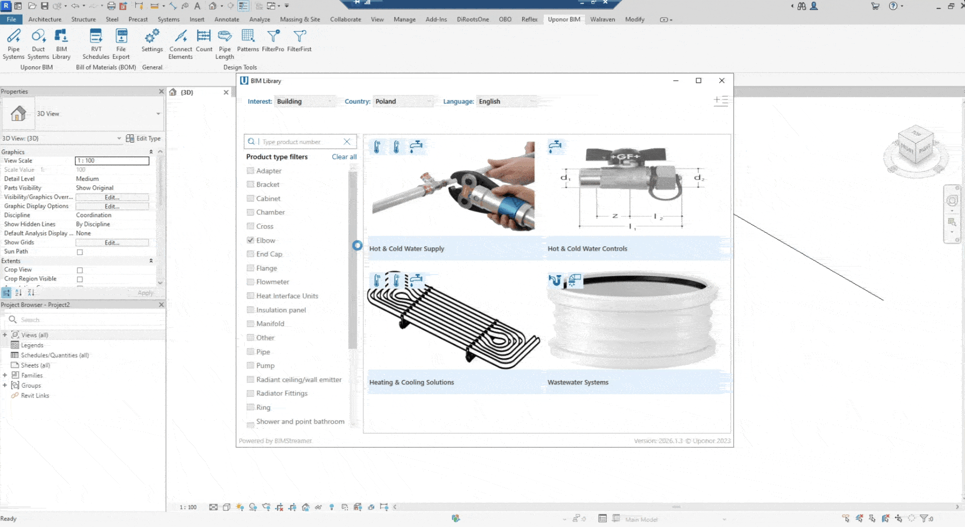Viewport: 965px width, 527px height.
Task: Select the Duct Systems tool
Action: click(x=38, y=43)
